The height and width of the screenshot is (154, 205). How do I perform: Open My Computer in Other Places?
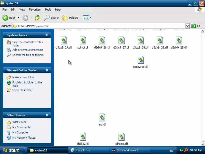tap(20, 132)
